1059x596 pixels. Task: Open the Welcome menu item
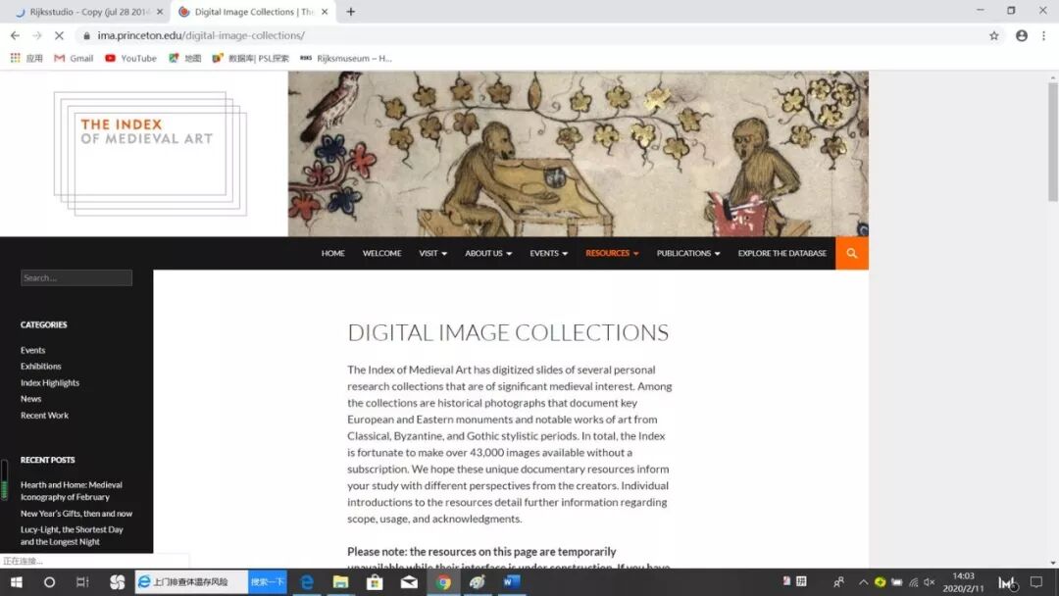381,253
